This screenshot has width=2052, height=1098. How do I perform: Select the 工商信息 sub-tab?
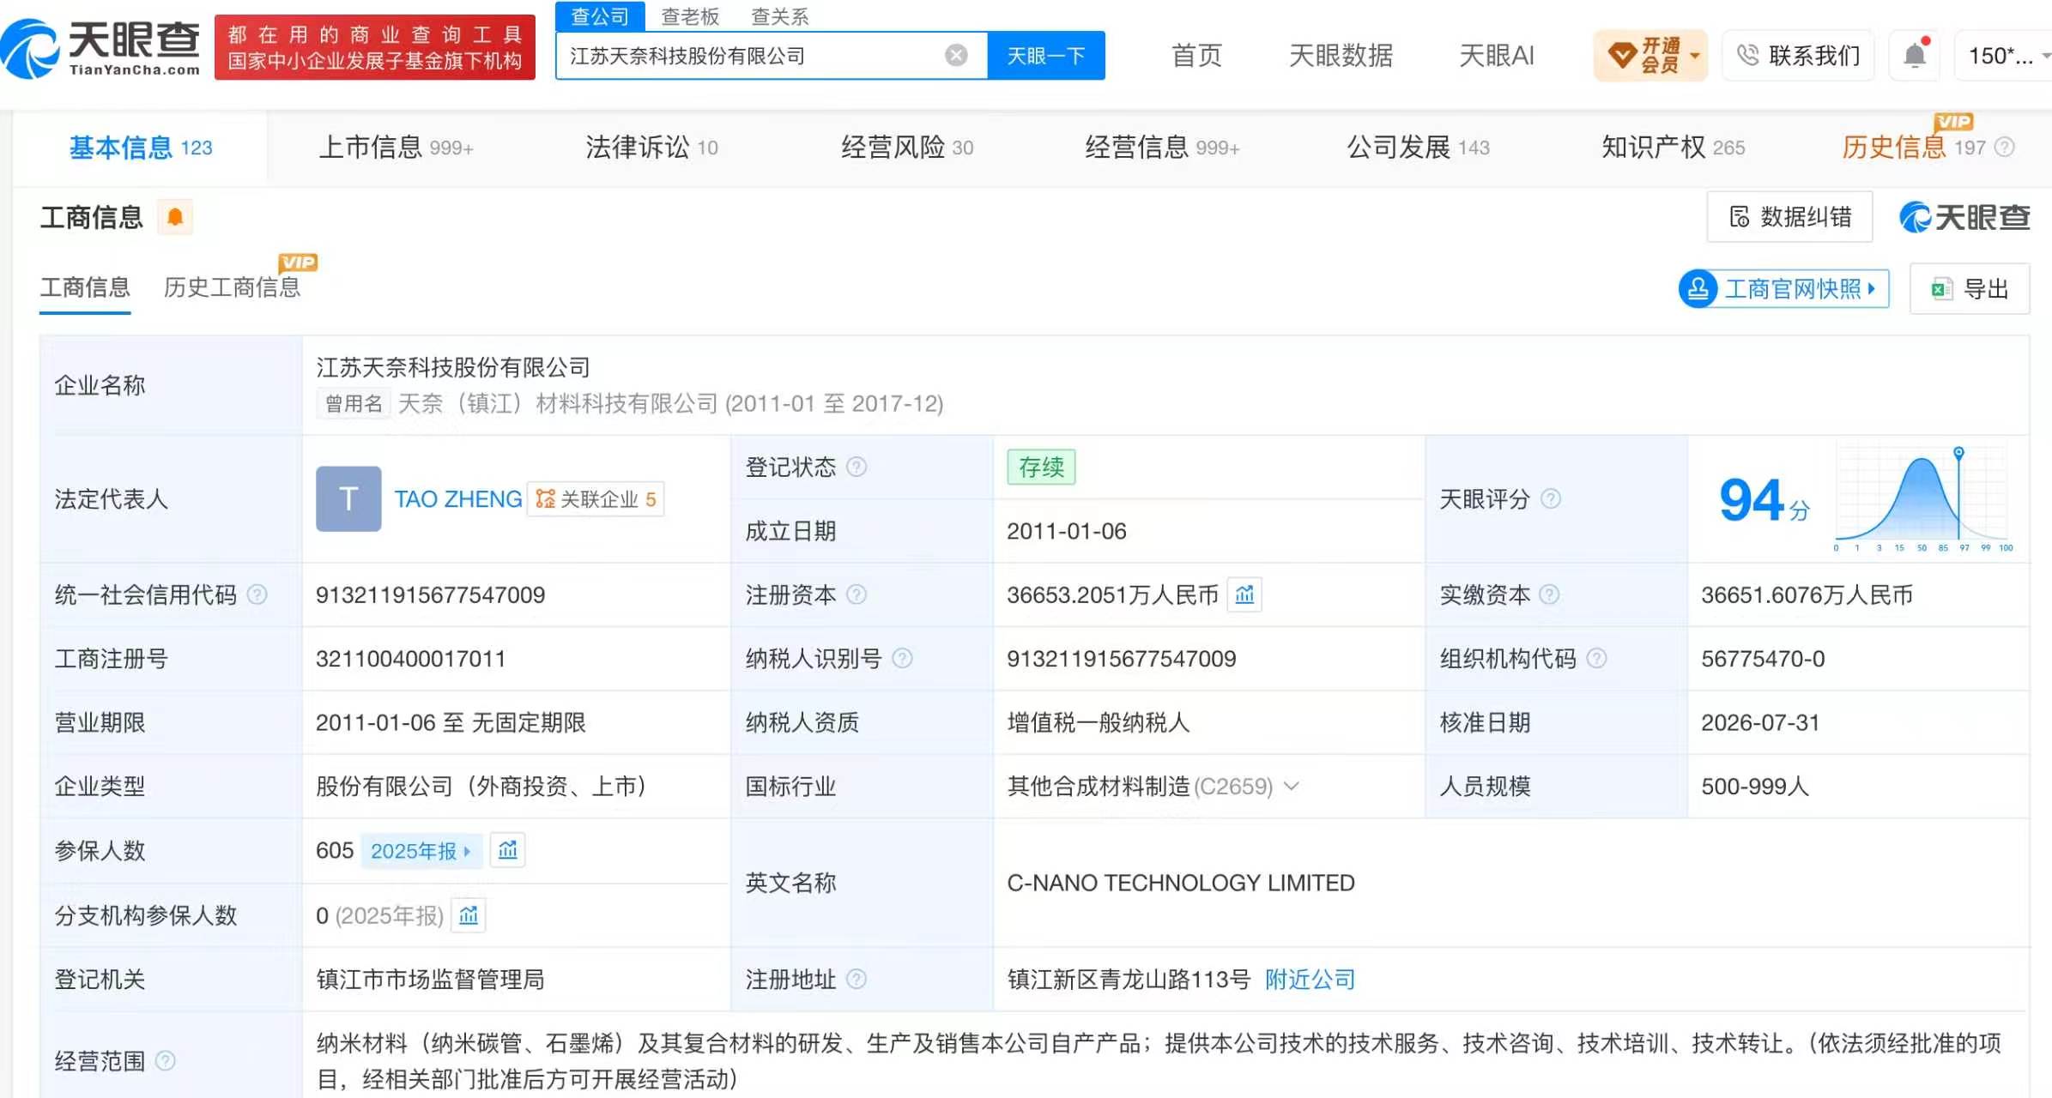point(85,288)
